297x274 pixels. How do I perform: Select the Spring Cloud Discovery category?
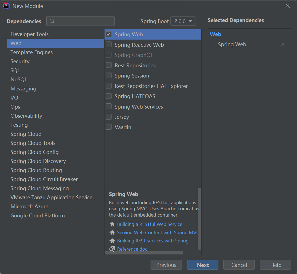point(55,161)
